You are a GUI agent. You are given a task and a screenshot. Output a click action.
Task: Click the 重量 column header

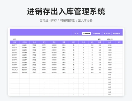pyautogui.click(x=64, y=42)
